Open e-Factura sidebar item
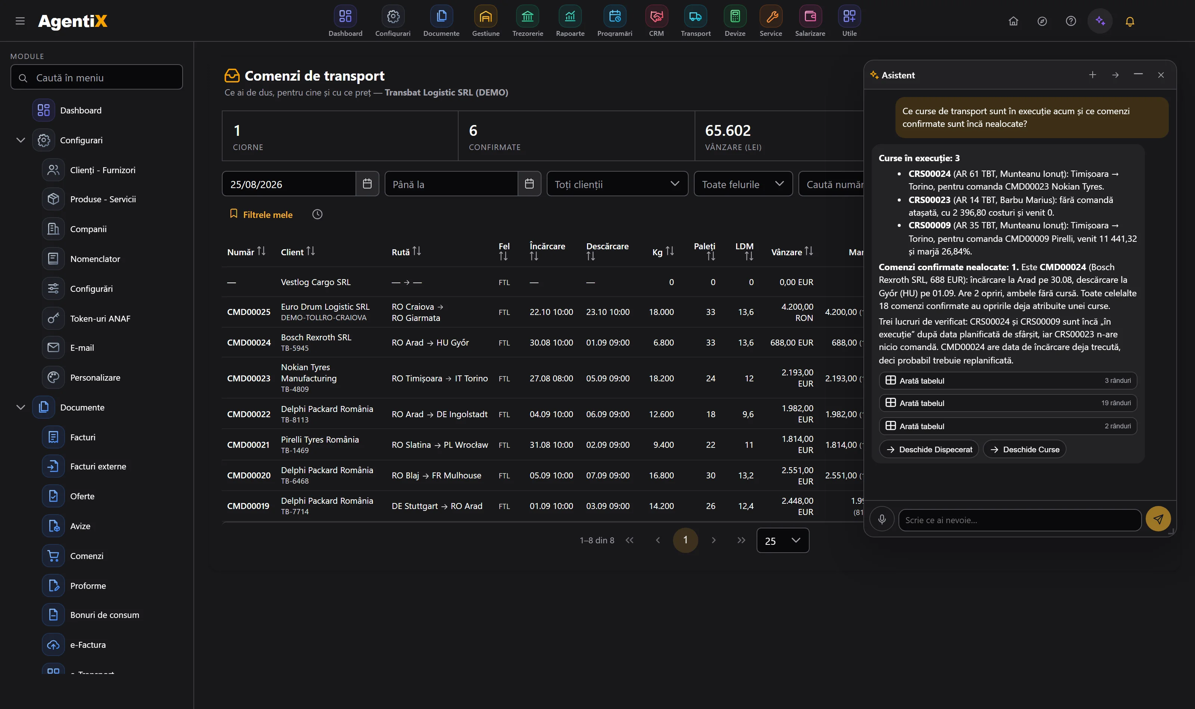 coord(89,644)
